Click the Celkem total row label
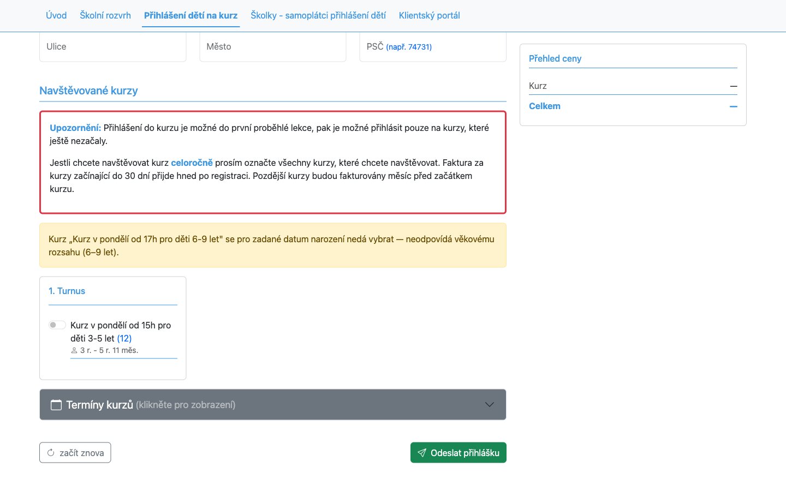Image resolution: width=786 pixels, height=491 pixels. click(x=545, y=106)
